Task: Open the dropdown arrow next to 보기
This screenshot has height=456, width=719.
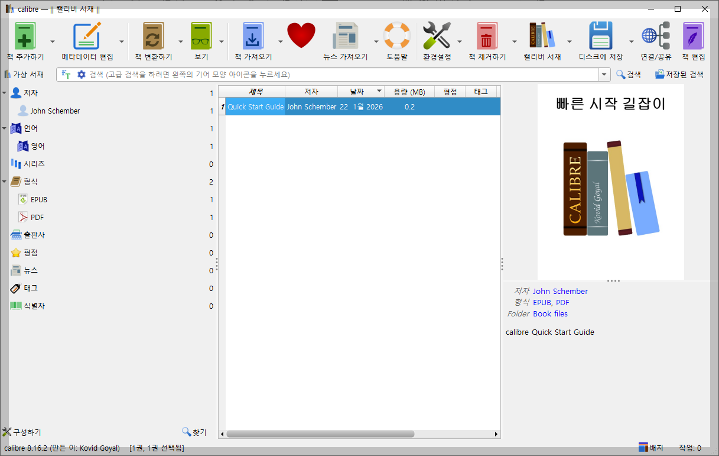Action: 222,41
